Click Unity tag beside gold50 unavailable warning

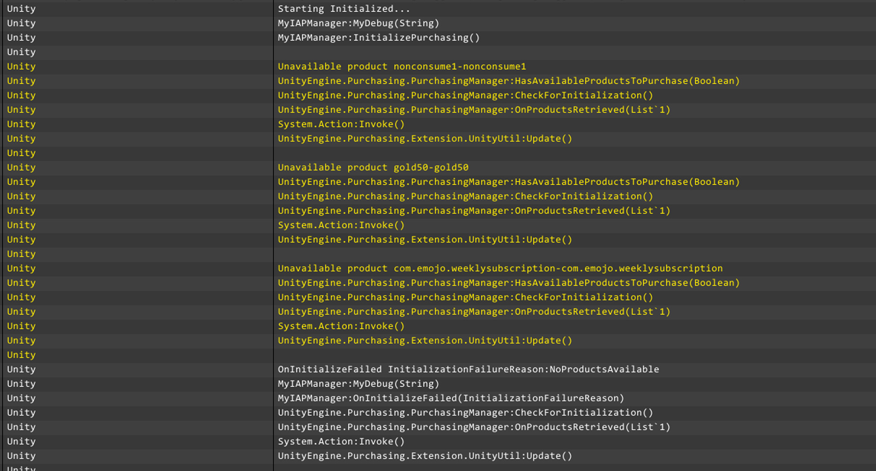[21, 168]
